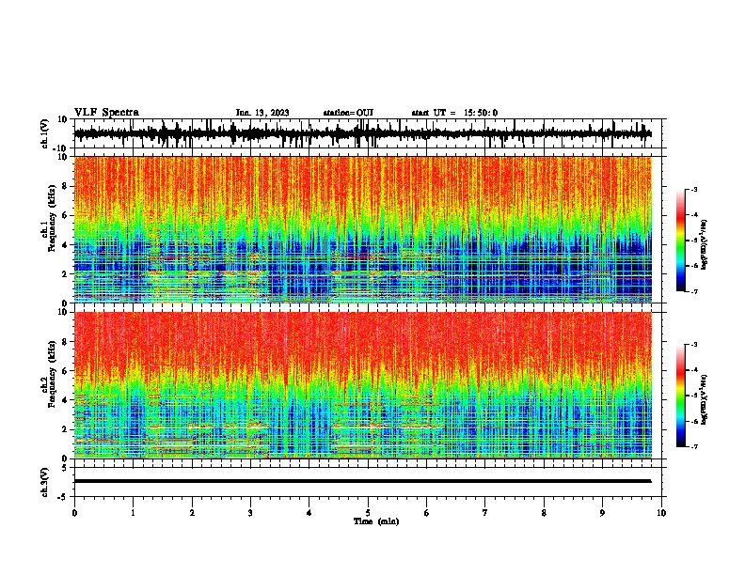
Task: Click the -7 label on ch.1 color scale
Action: pos(694,291)
